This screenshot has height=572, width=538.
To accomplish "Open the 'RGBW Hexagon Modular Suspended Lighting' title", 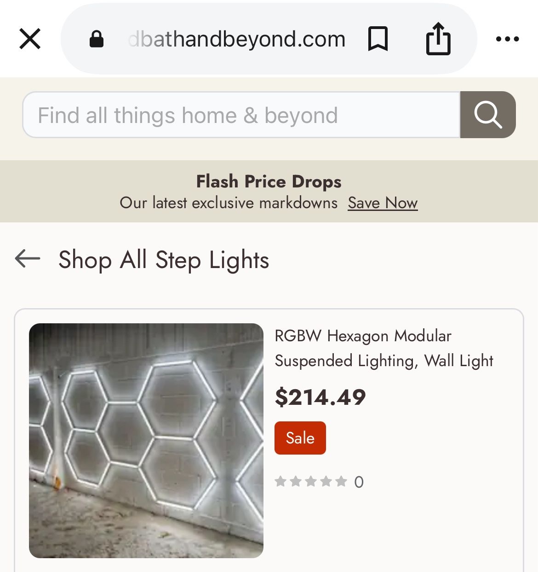I will tap(383, 348).
